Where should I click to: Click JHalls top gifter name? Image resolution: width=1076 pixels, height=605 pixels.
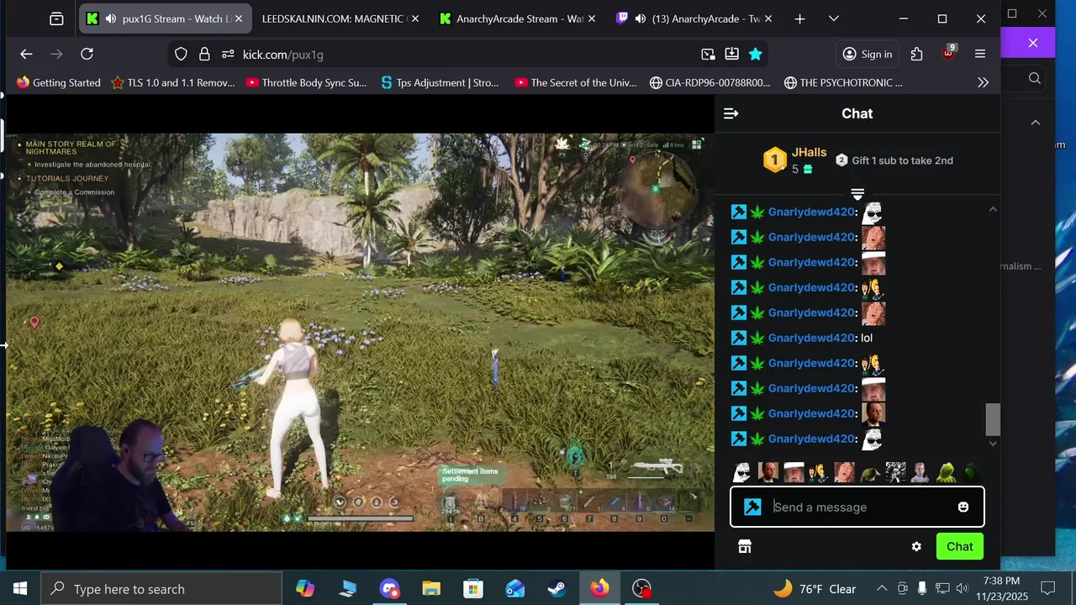pos(809,153)
